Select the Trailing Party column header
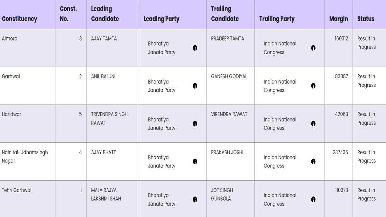Image resolution: width=386 pixels, height=217 pixels. pos(277,19)
